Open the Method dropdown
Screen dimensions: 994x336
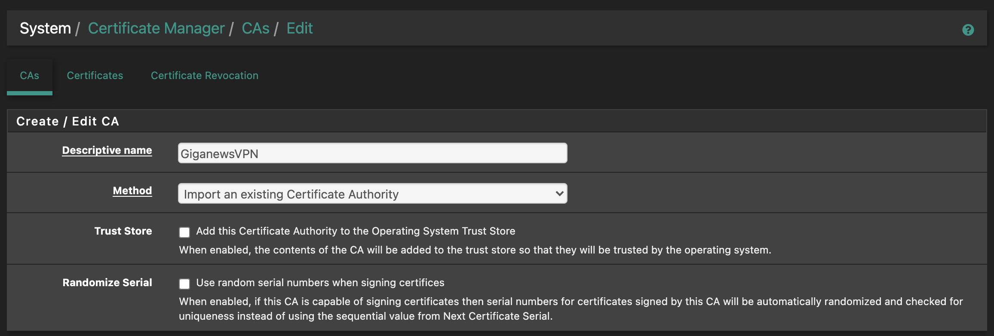point(372,194)
